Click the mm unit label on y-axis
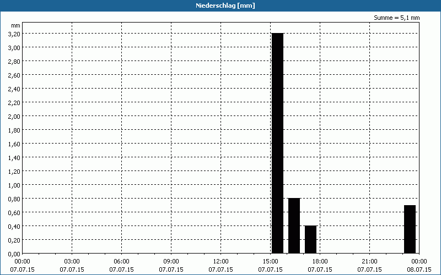Screen dimensions: 441x275 16,25
